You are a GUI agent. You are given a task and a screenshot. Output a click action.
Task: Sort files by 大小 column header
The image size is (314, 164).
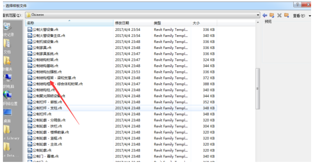[x=204, y=23]
